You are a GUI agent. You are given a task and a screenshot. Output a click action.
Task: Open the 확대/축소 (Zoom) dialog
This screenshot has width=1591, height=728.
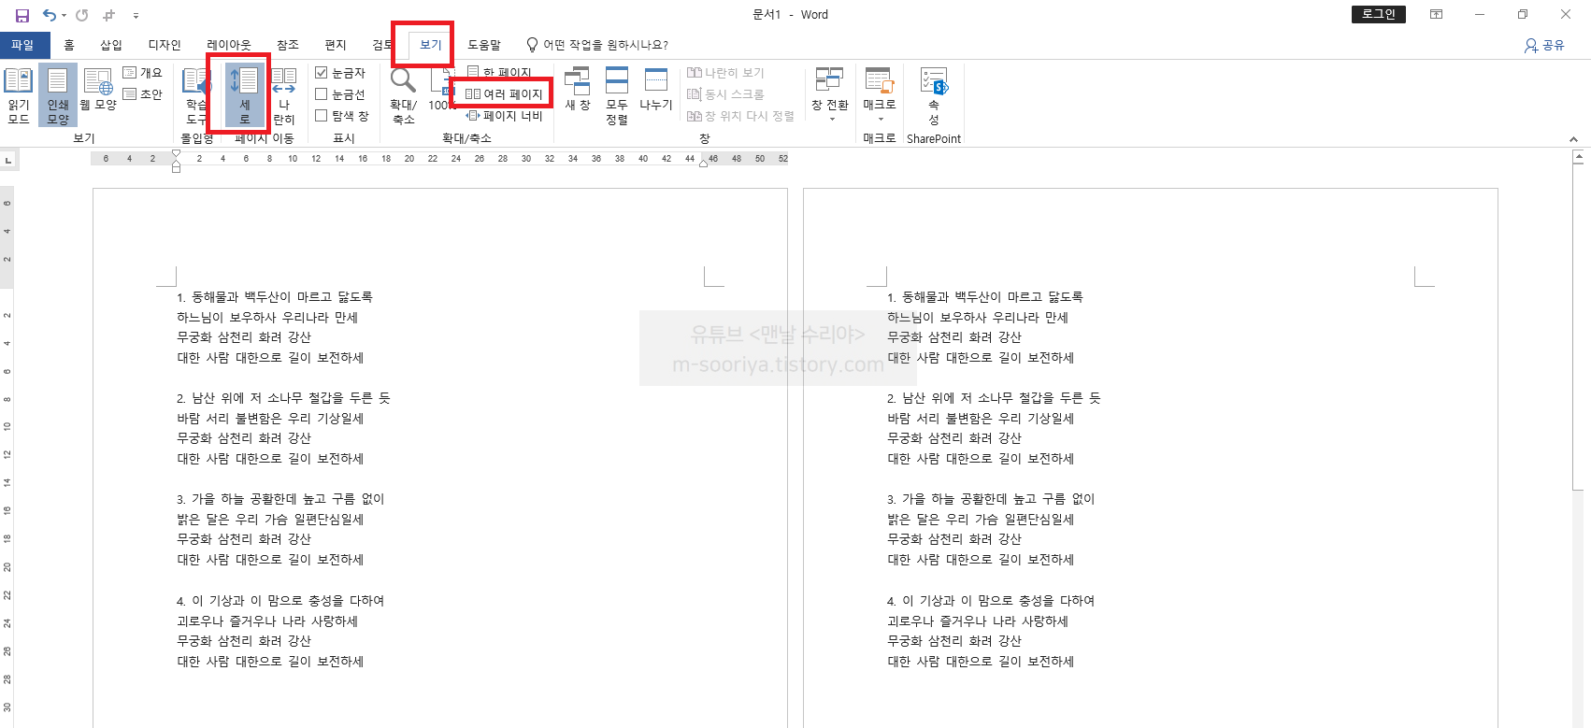click(x=404, y=95)
